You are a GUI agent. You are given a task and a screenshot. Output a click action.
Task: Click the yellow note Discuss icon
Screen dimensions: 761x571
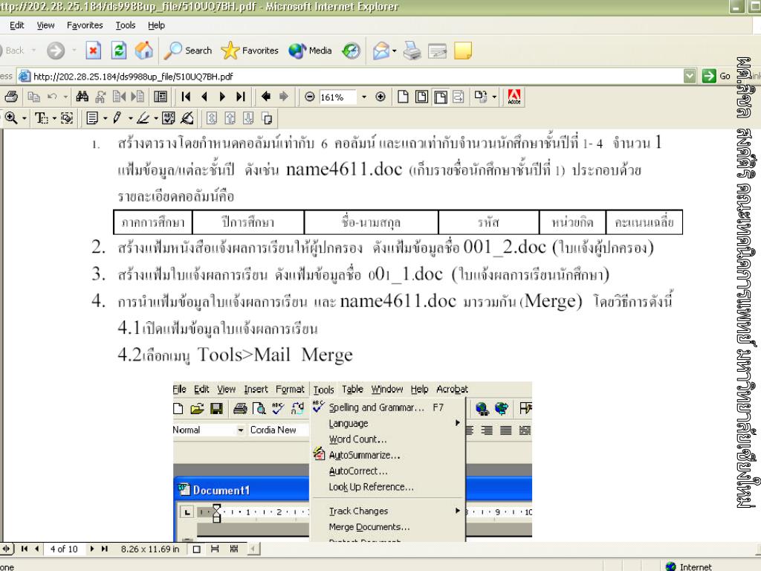click(462, 51)
